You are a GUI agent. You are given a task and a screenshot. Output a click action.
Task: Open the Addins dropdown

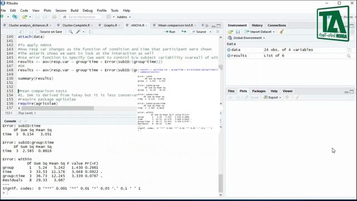124,17
